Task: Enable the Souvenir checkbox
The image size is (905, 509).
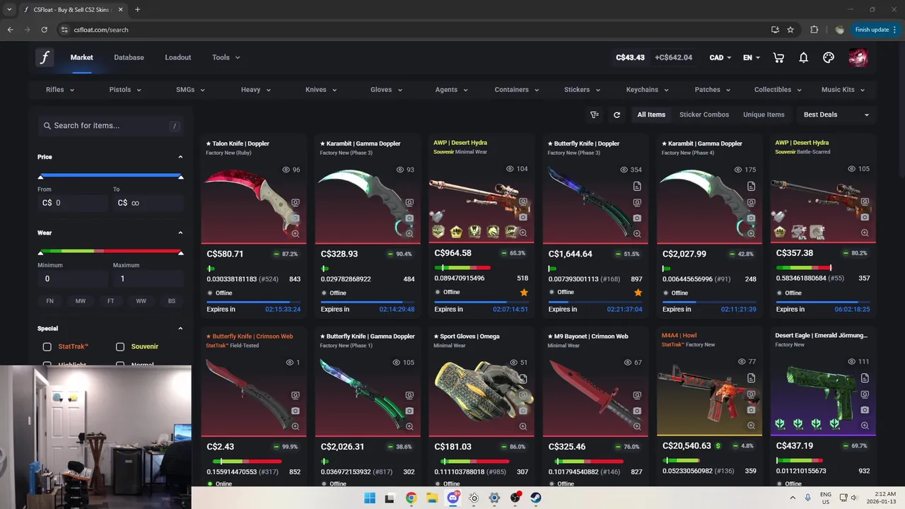Action: click(120, 346)
